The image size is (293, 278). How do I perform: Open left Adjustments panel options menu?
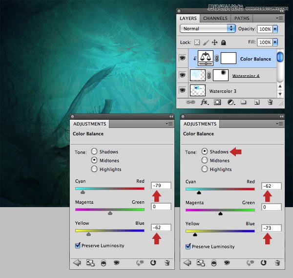pos(169,124)
